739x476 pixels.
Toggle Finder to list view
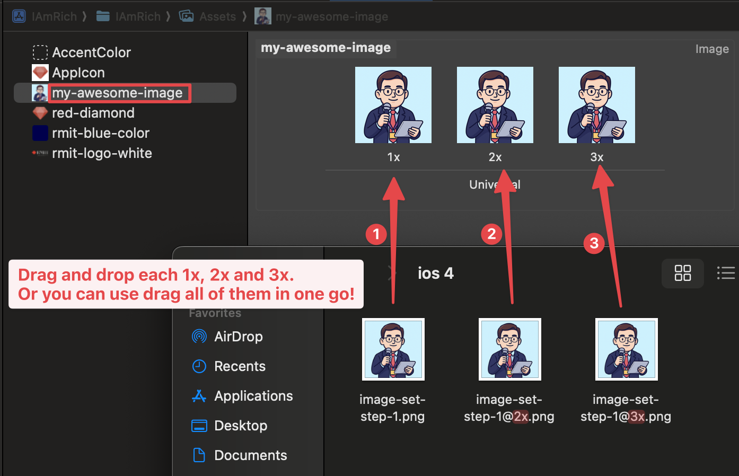coord(726,273)
